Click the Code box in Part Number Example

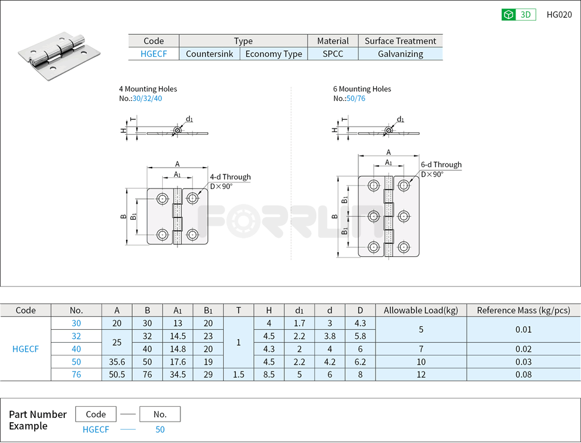(95, 414)
